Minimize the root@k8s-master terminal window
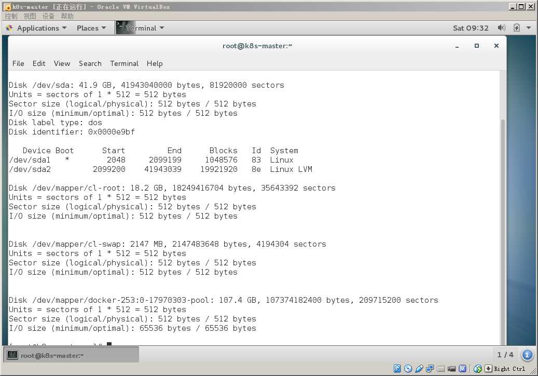This screenshot has width=538, height=376. (457, 46)
